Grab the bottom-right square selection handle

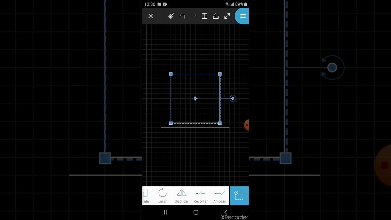(x=220, y=123)
